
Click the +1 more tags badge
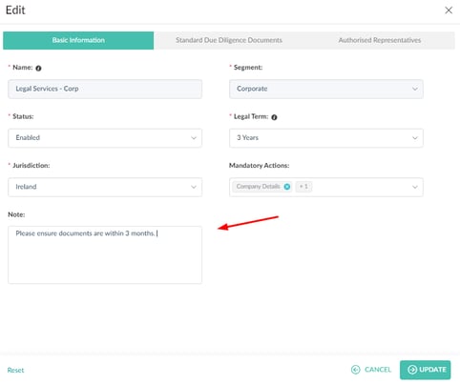303,187
